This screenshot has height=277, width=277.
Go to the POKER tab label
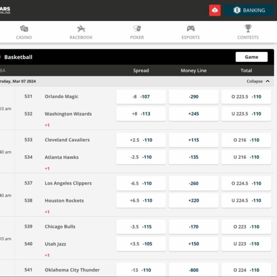(137, 37)
